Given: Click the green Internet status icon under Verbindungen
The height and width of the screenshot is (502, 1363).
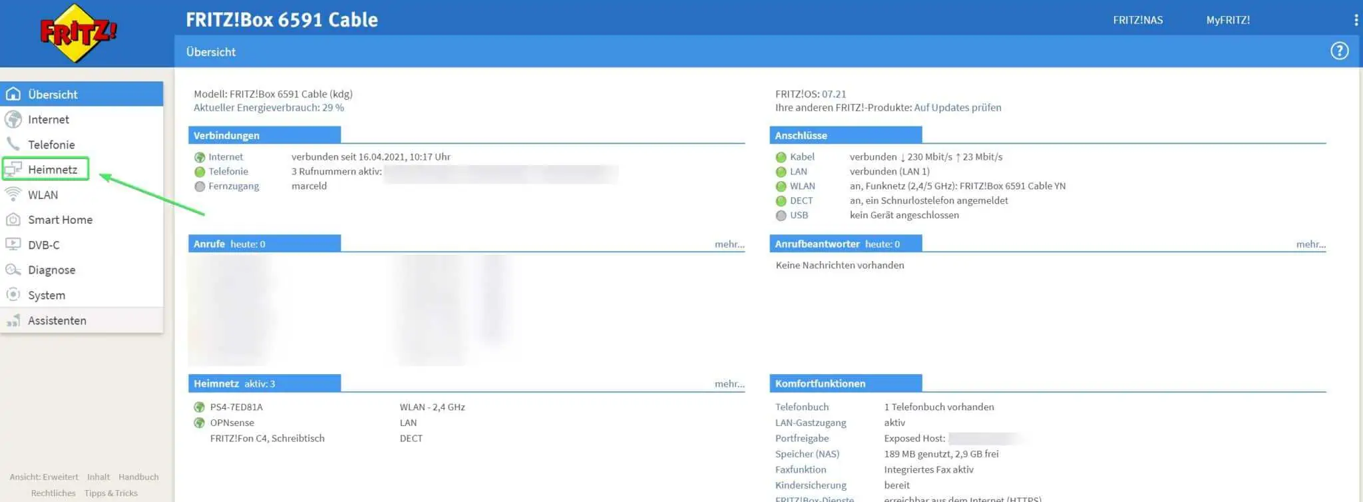Looking at the screenshot, I should (x=200, y=157).
